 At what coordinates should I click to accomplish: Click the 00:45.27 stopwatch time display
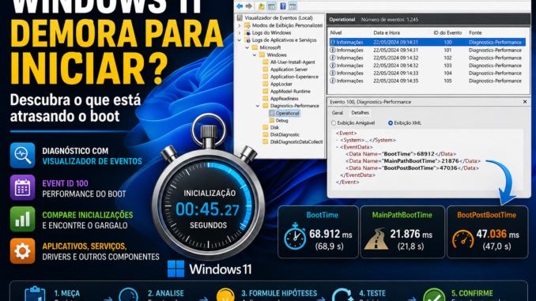click(207, 209)
